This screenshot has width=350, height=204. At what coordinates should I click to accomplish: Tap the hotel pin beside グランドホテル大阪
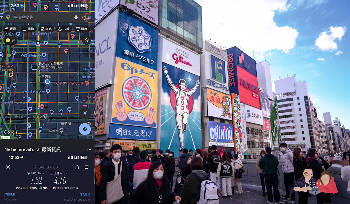[x=87, y=83]
